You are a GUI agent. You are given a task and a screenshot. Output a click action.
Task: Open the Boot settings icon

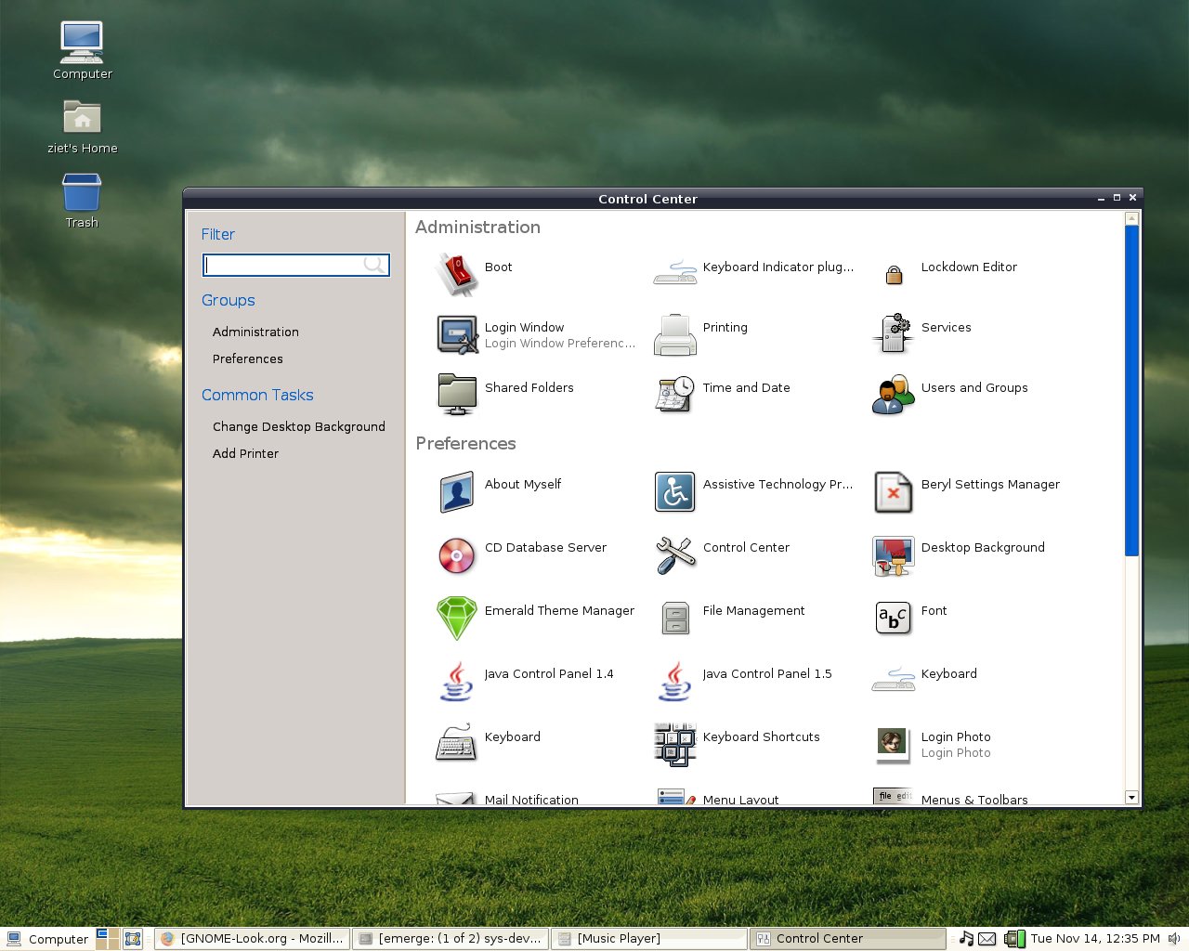pos(457,274)
